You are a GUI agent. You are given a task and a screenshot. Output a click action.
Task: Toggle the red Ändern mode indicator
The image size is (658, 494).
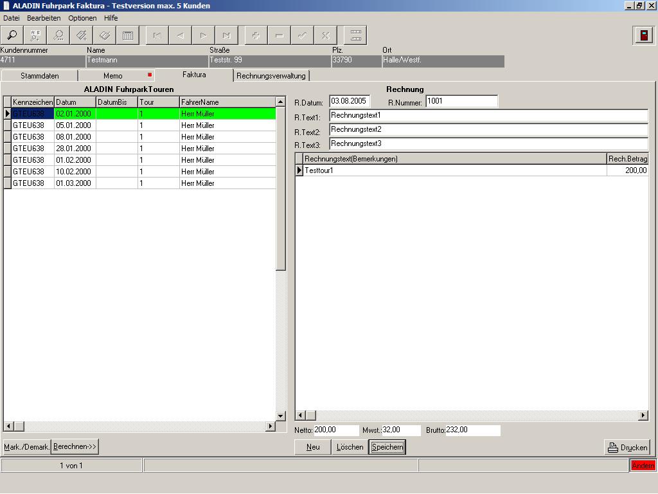click(643, 466)
